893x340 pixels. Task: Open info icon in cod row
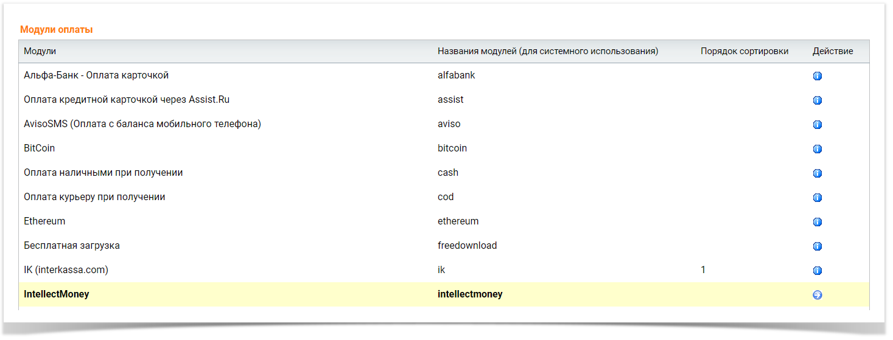(818, 198)
